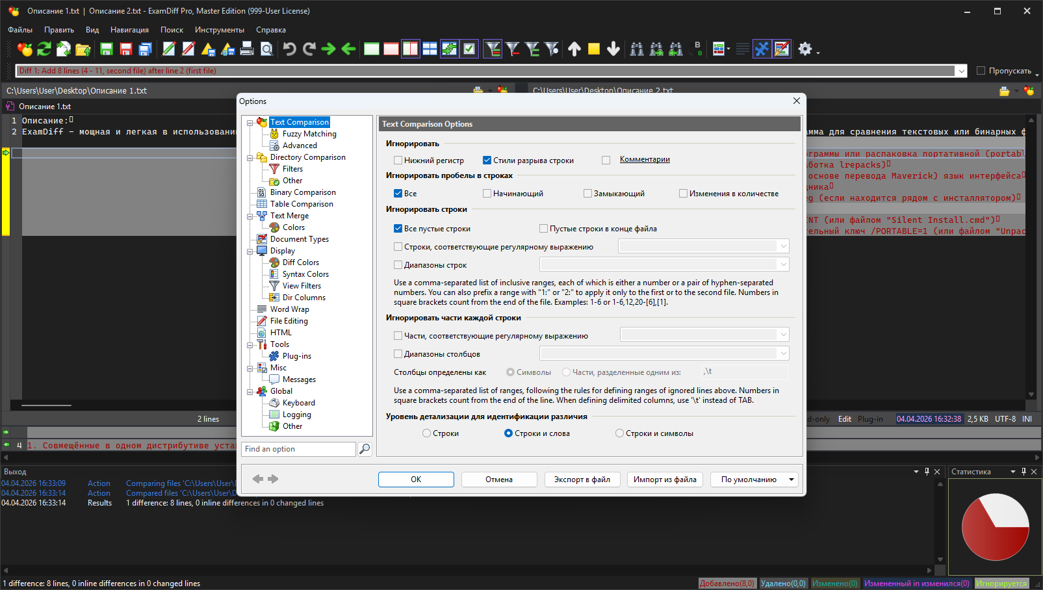Click the Print toolbar icon
This screenshot has width=1043, height=590.
[x=247, y=49]
